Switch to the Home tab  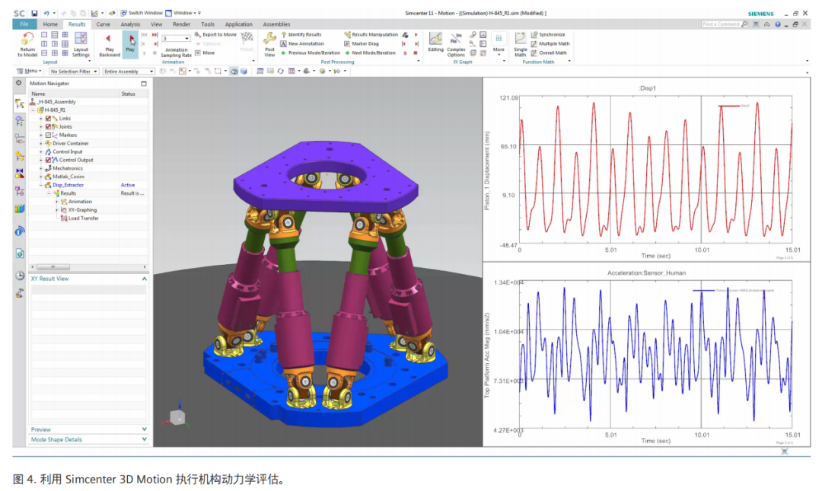(50, 24)
